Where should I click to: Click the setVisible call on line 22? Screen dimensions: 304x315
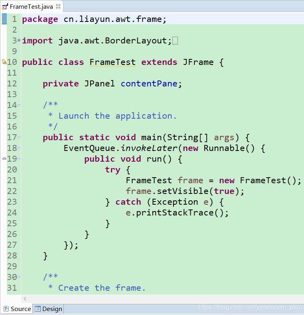[182, 191]
